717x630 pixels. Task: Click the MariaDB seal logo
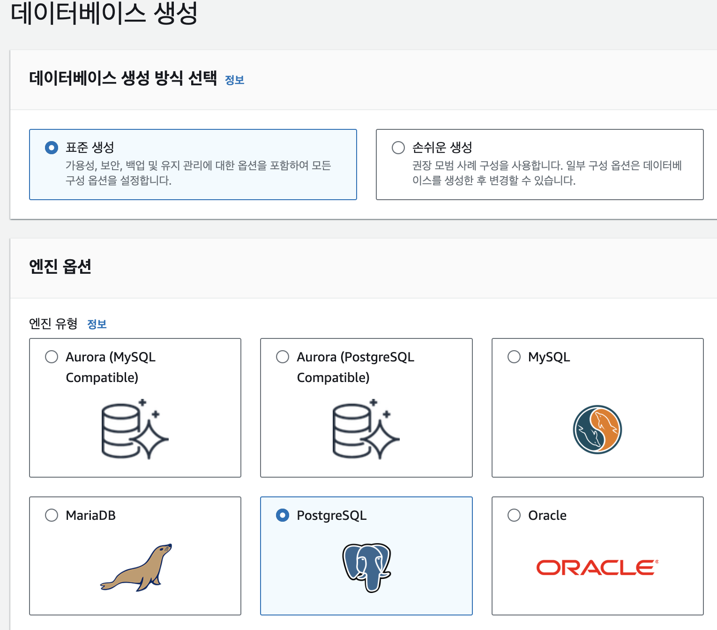pyautogui.click(x=136, y=567)
